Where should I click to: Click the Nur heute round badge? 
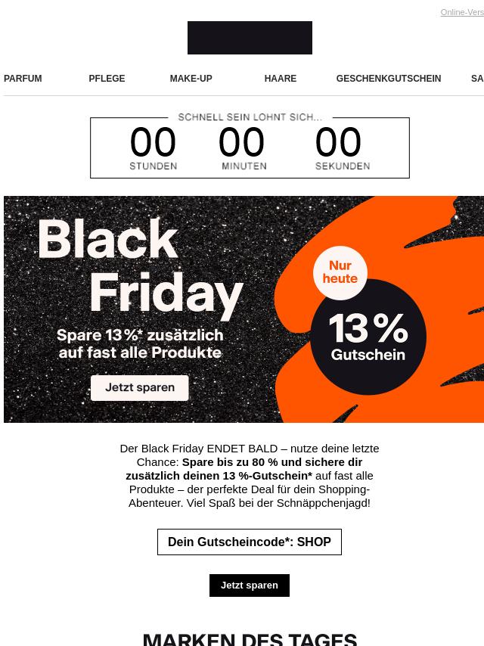pos(340,272)
